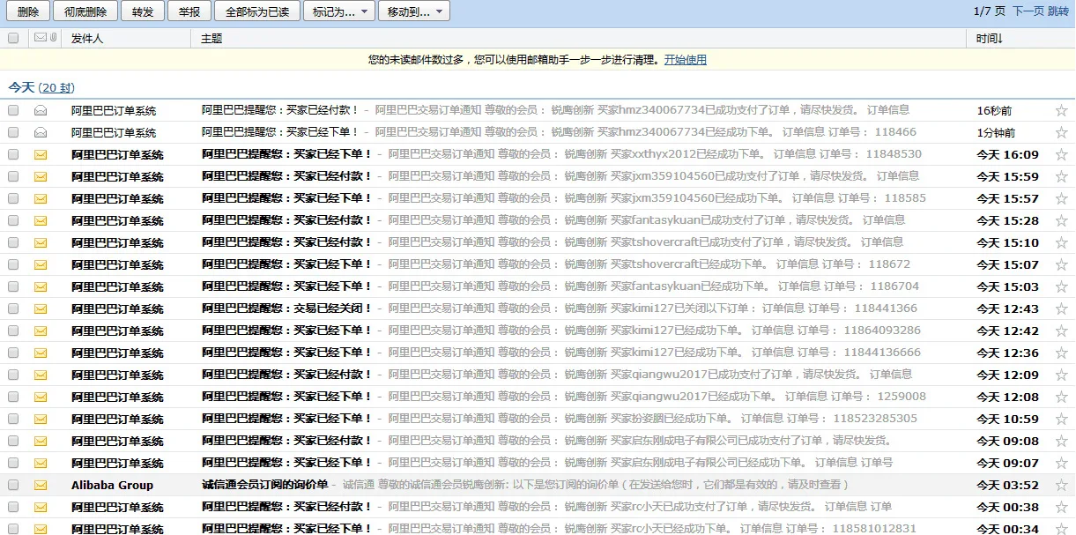1076x535 pixels.
Task: Star the 今天 15:59 email
Action: click(x=1061, y=177)
